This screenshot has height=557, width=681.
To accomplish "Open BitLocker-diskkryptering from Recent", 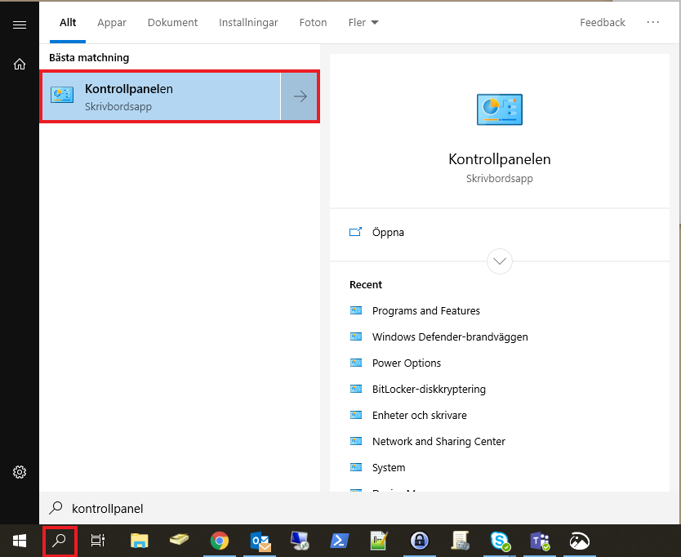I will [x=429, y=389].
